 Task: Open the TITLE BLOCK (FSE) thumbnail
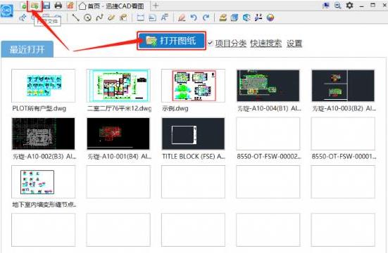[x=193, y=134]
